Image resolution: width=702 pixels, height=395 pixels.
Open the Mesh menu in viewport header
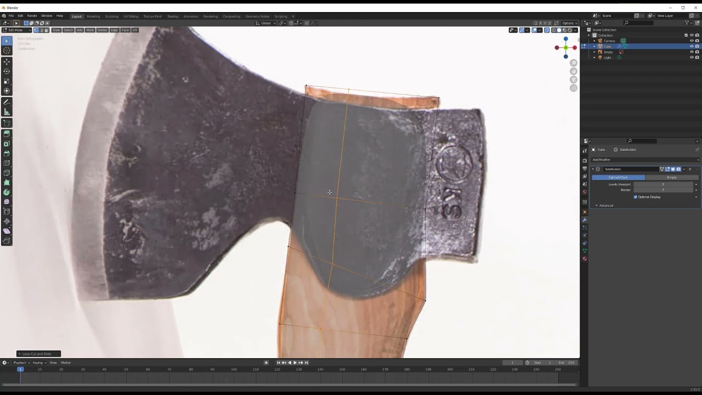pos(90,30)
